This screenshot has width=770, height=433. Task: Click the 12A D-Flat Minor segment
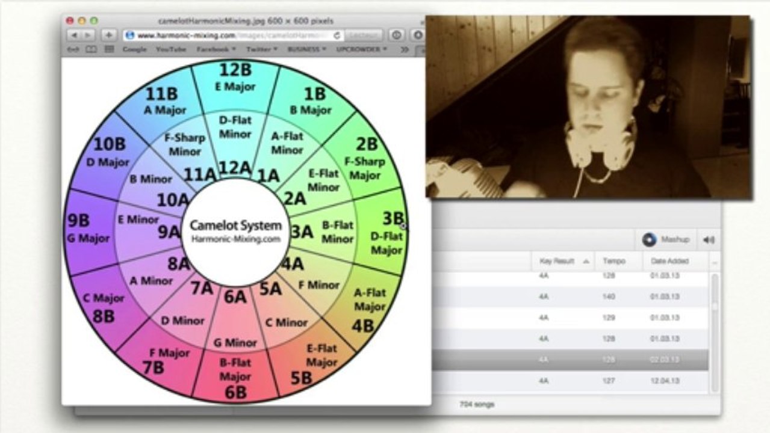235,144
